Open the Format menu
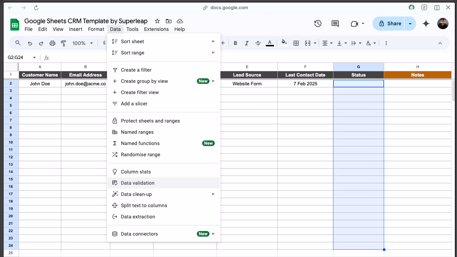 pos(96,29)
